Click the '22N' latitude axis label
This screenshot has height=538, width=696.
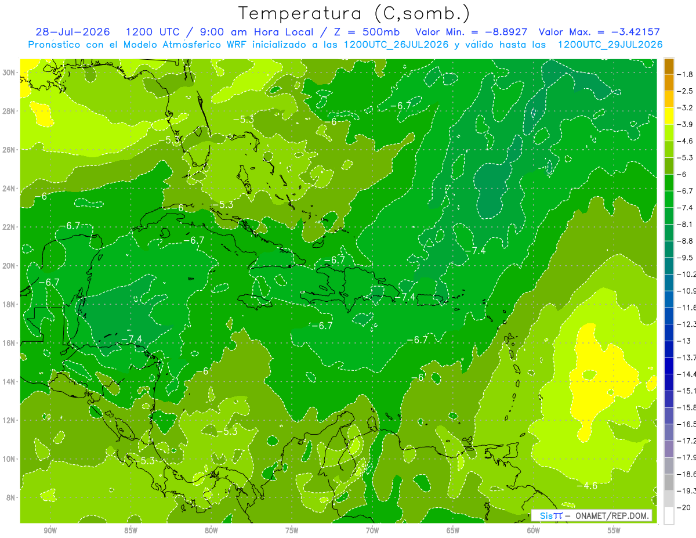pos(9,227)
